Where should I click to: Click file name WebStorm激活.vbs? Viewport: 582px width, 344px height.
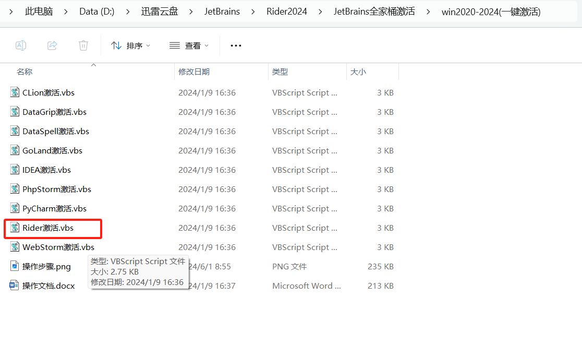click(x=58, y=247)
